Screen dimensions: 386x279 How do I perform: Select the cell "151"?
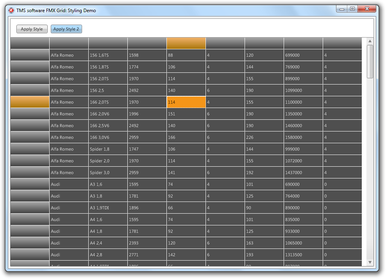click(186, 114)
